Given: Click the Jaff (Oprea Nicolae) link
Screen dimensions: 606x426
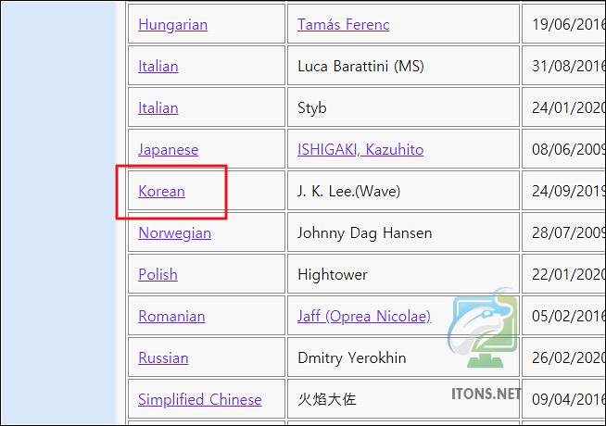Looking at the screenshot, I should [x=363, y=317].
